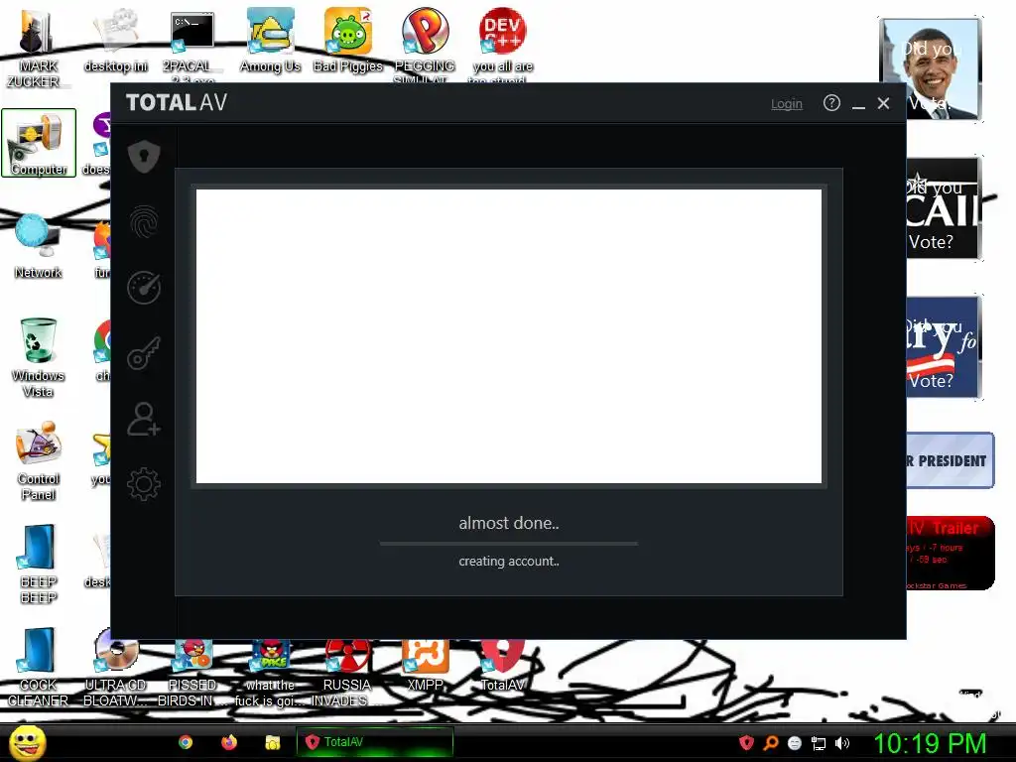Click the "almost done.." status text
Viewport: 1016px width, 762px height.
pyautogui.click(x=509, y=523)
